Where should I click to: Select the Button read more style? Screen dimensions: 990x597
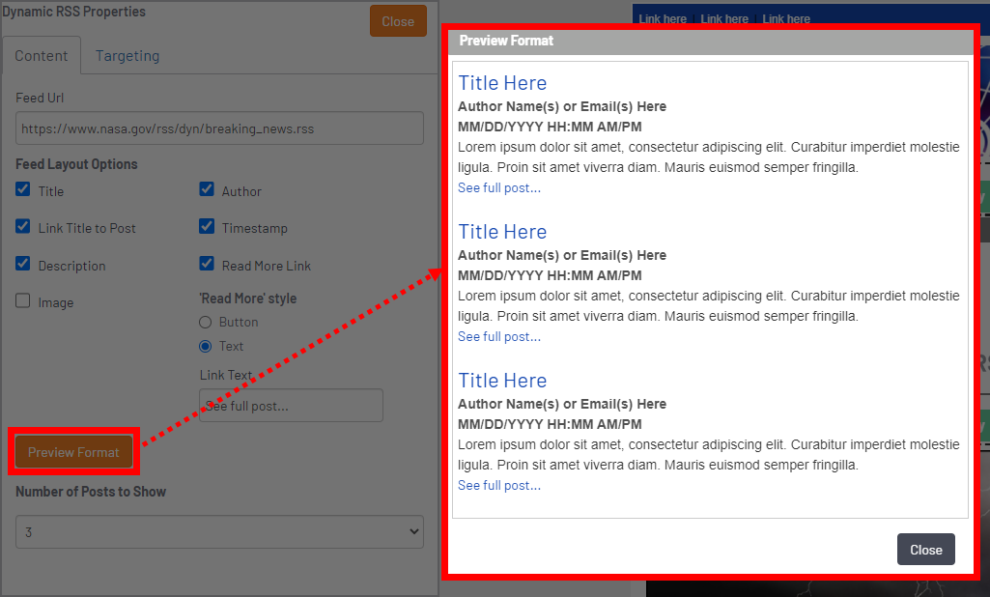tap(205, 322)
